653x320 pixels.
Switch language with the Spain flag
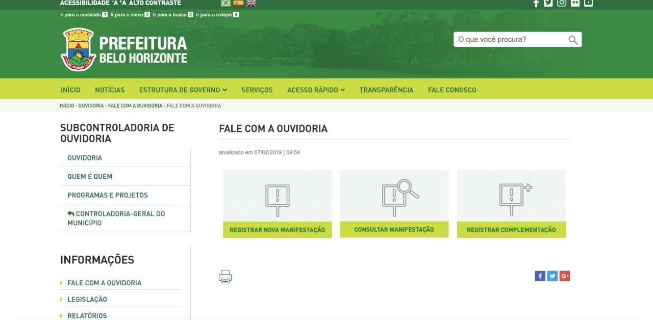[x=238, y=3]
